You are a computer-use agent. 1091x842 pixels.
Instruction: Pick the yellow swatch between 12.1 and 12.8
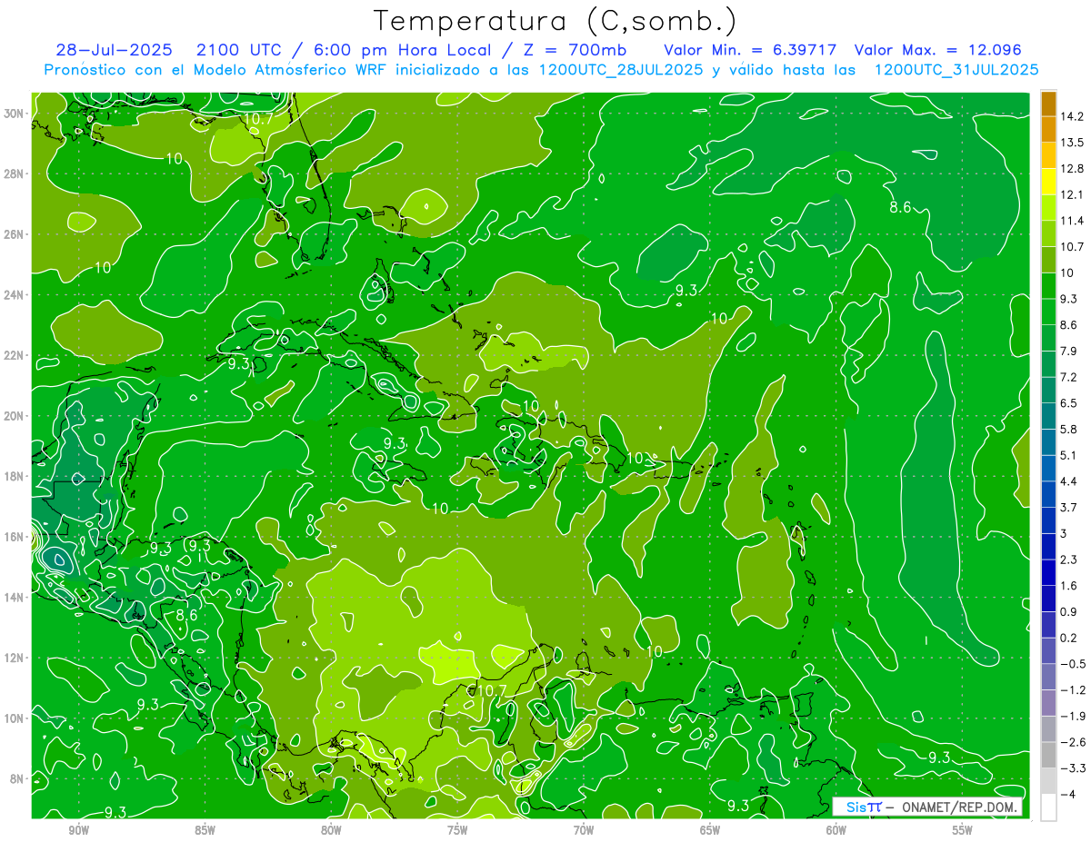[1048, 183]
